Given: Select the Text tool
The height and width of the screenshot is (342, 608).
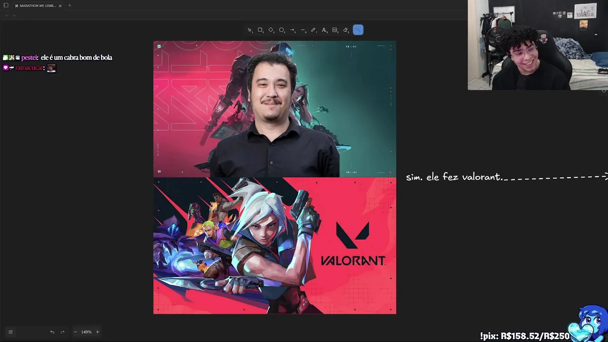Looking at the screenshot, I should point(324,30).
